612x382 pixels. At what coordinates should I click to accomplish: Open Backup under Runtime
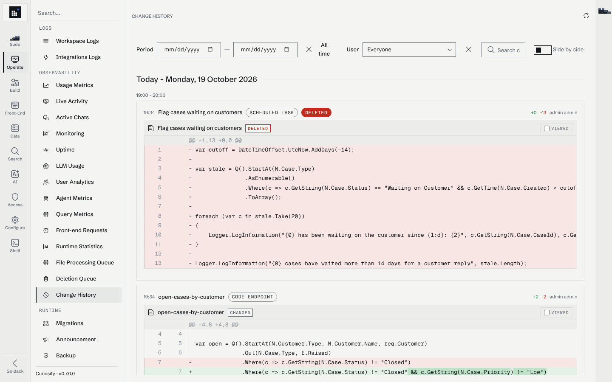pos(79,356)
